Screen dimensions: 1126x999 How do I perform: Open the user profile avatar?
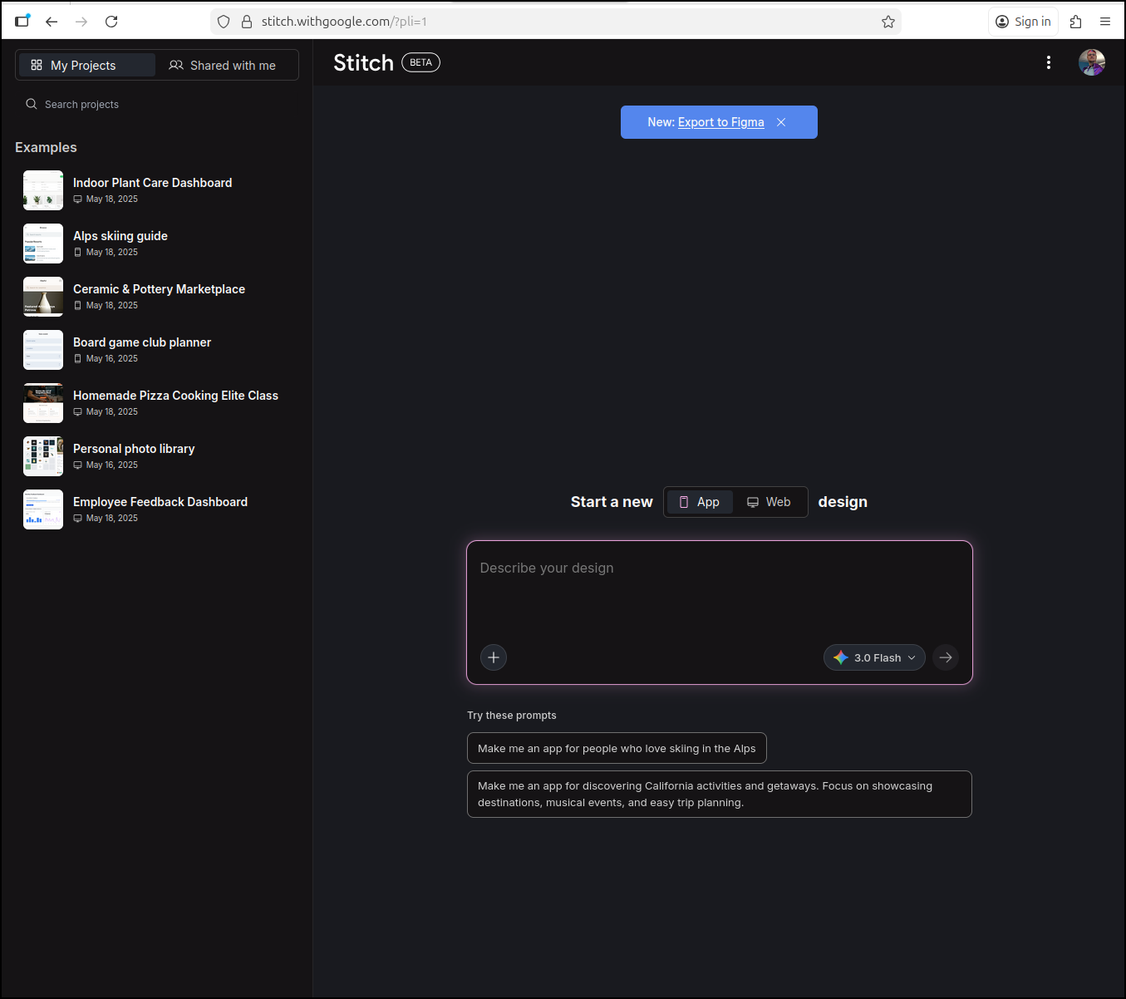[x=1091, y=62]
